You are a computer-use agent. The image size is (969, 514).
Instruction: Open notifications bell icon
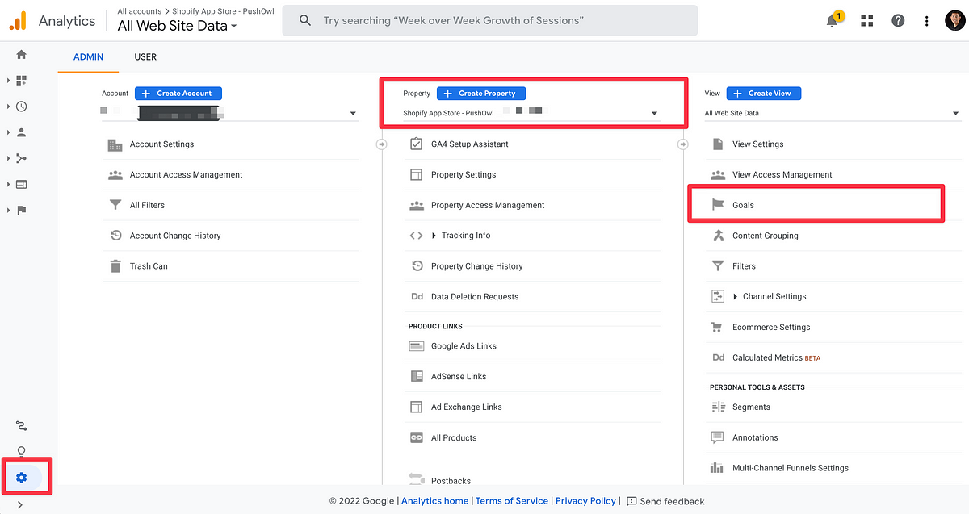click(x=832, y=21)
